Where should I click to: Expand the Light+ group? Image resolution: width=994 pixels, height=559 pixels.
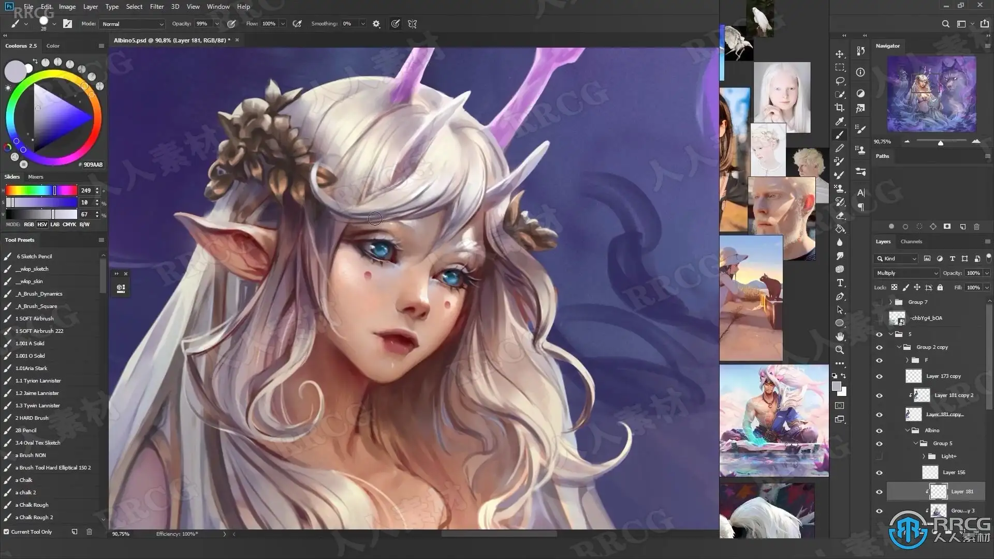click(924, 457)
